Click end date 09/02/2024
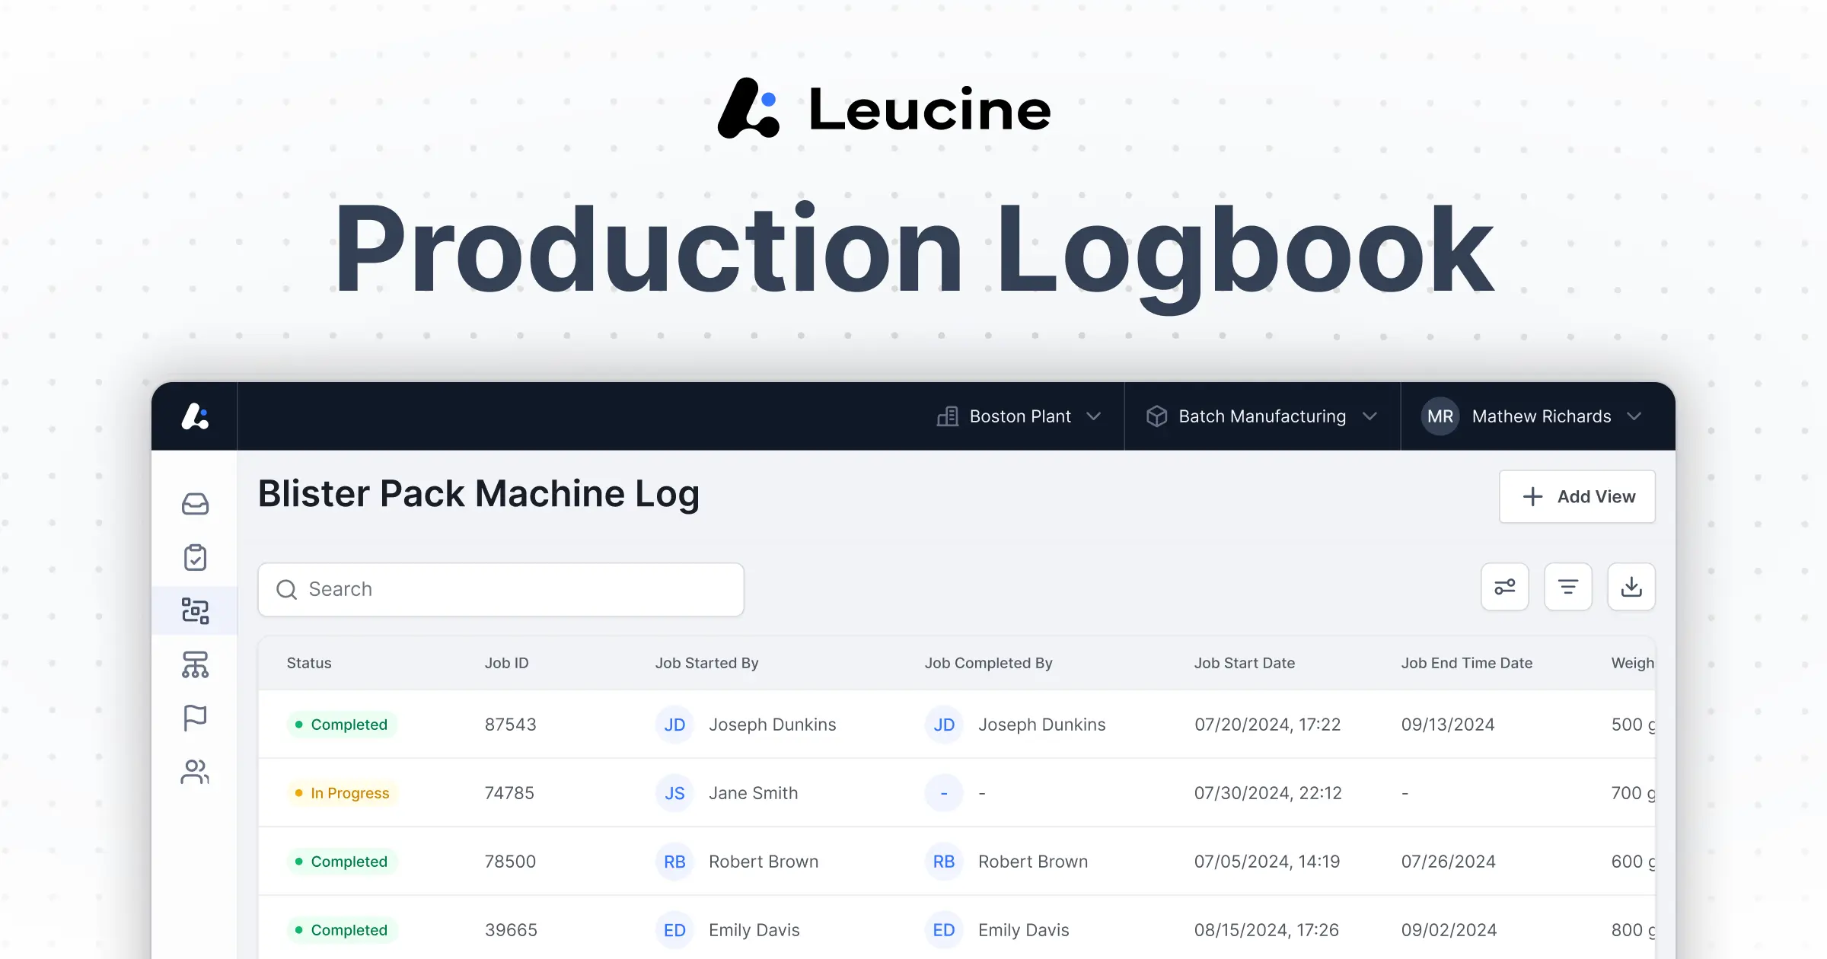This screenshot has height=959, width=1827. [x=1449, y=930]
